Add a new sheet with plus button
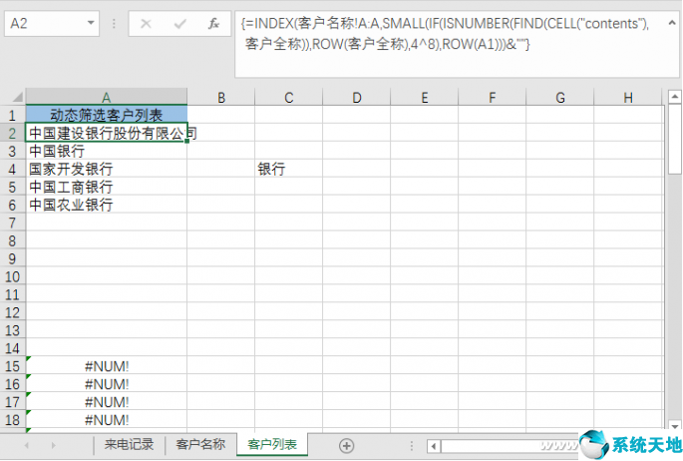 coord(346,445)
